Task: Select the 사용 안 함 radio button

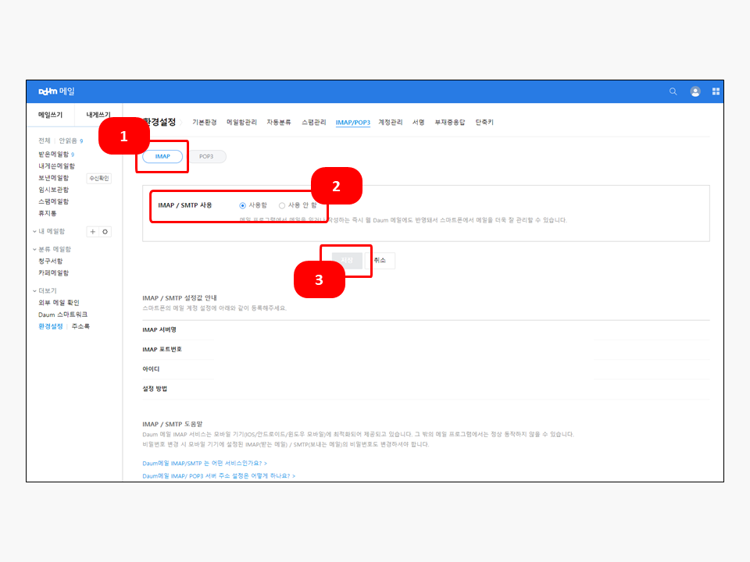Action: tap(282, 205)
